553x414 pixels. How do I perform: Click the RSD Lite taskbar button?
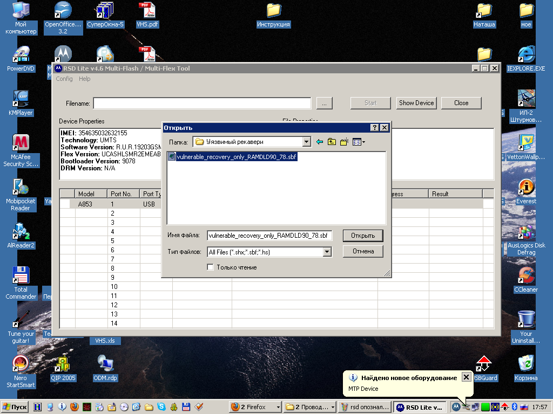coord(419,407)
